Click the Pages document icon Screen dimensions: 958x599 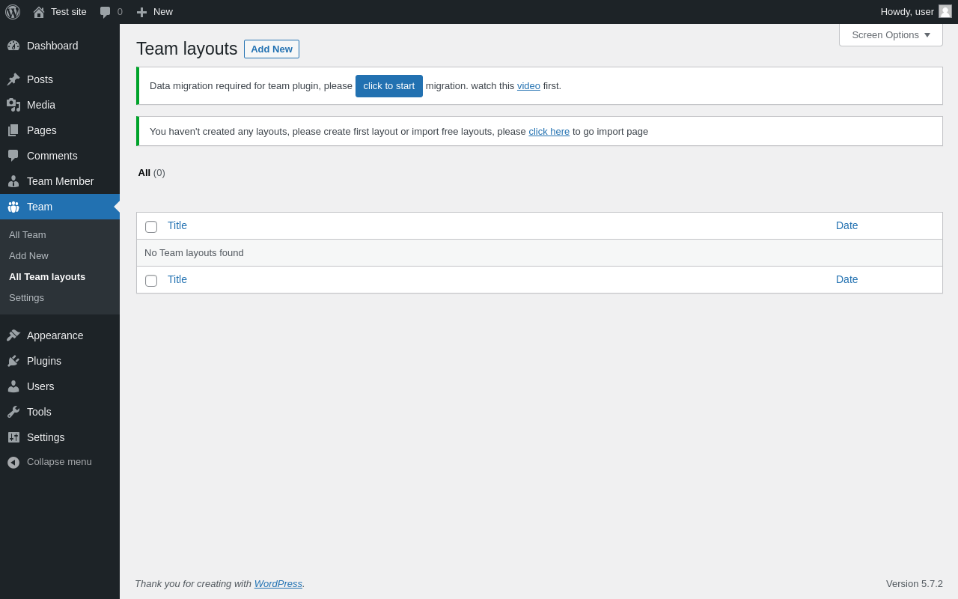point(13,130)
